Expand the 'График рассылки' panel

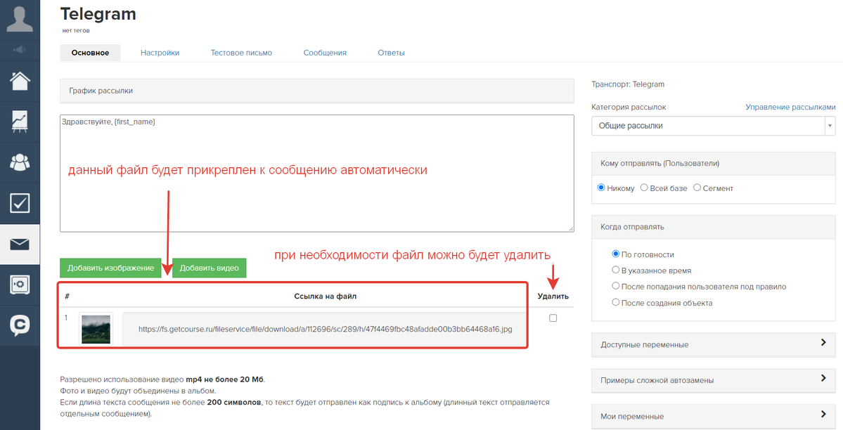316,91
